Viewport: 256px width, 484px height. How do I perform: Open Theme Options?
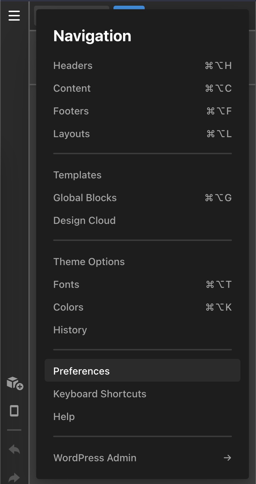pyautogui.click(x=143, y=262)
